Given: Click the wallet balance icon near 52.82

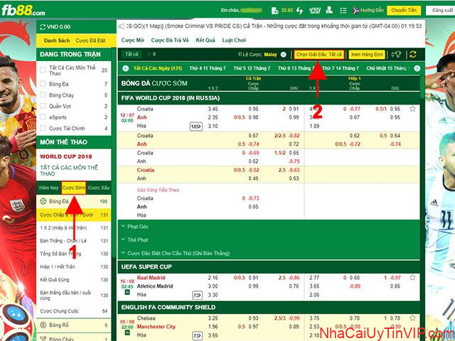Looking at the screenshot, I should 275,11.
